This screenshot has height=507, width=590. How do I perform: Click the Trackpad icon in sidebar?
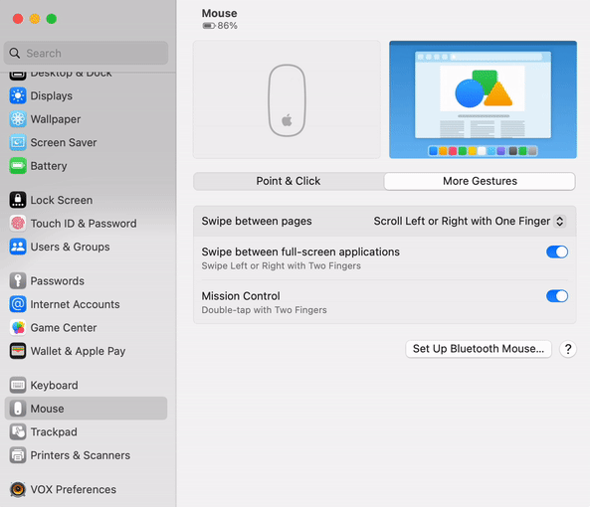(x=18, y=431)
